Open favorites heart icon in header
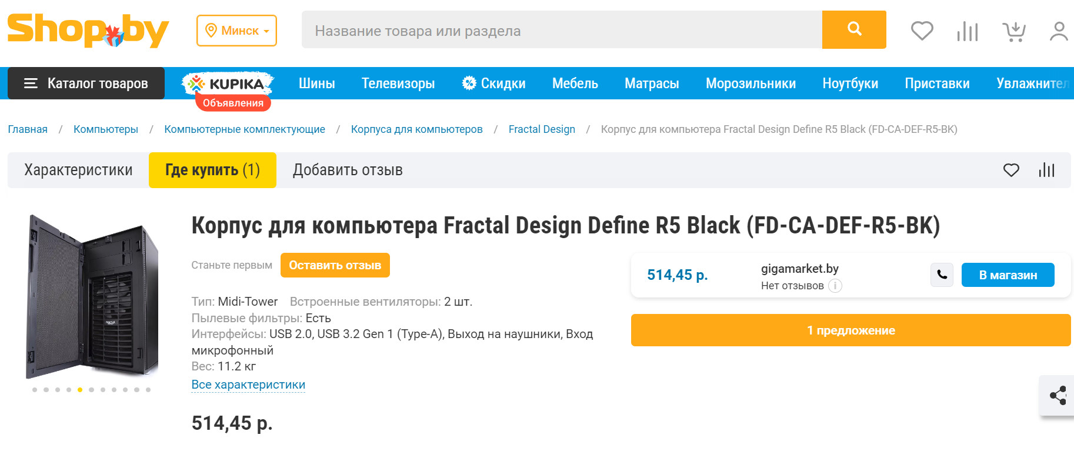Viewport: 1074px width, 458px height. [922, 31]
